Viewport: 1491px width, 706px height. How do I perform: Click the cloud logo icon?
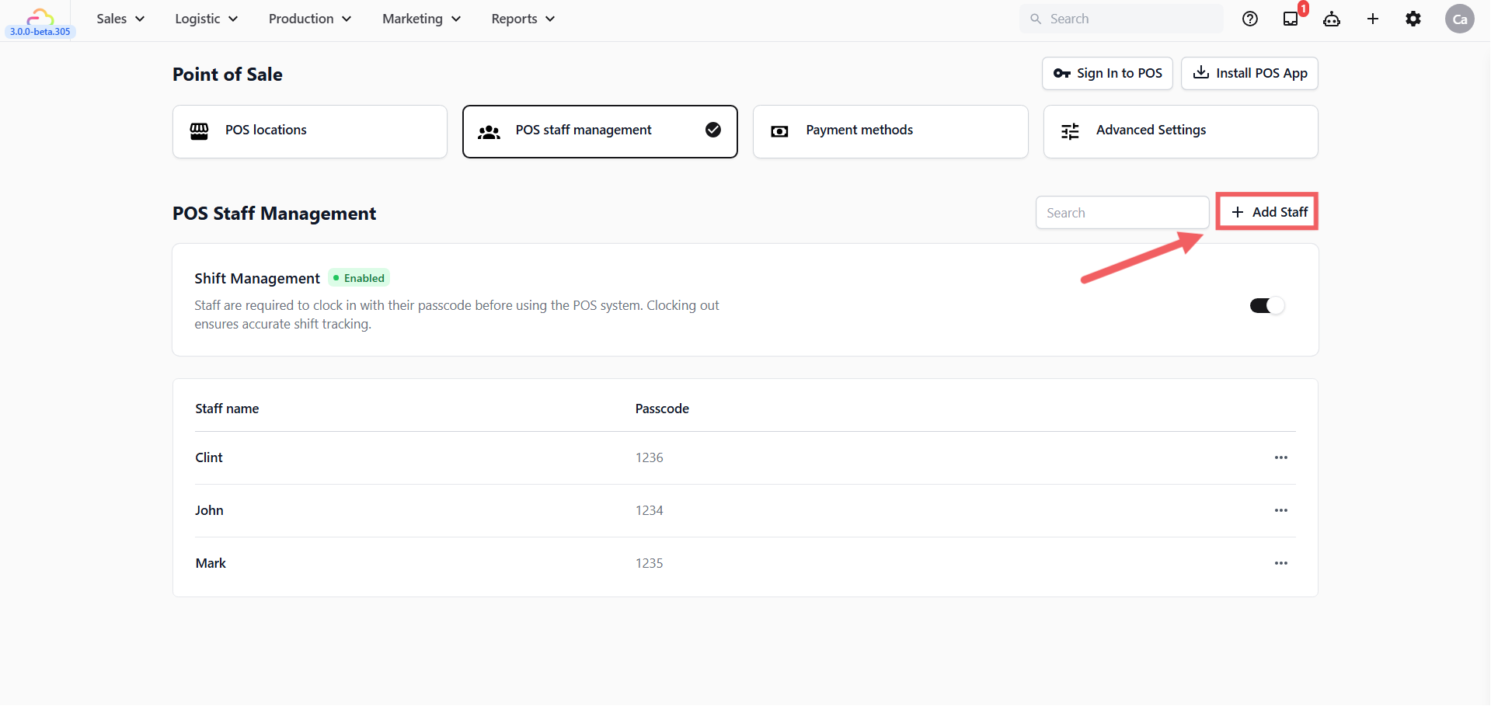40,17
